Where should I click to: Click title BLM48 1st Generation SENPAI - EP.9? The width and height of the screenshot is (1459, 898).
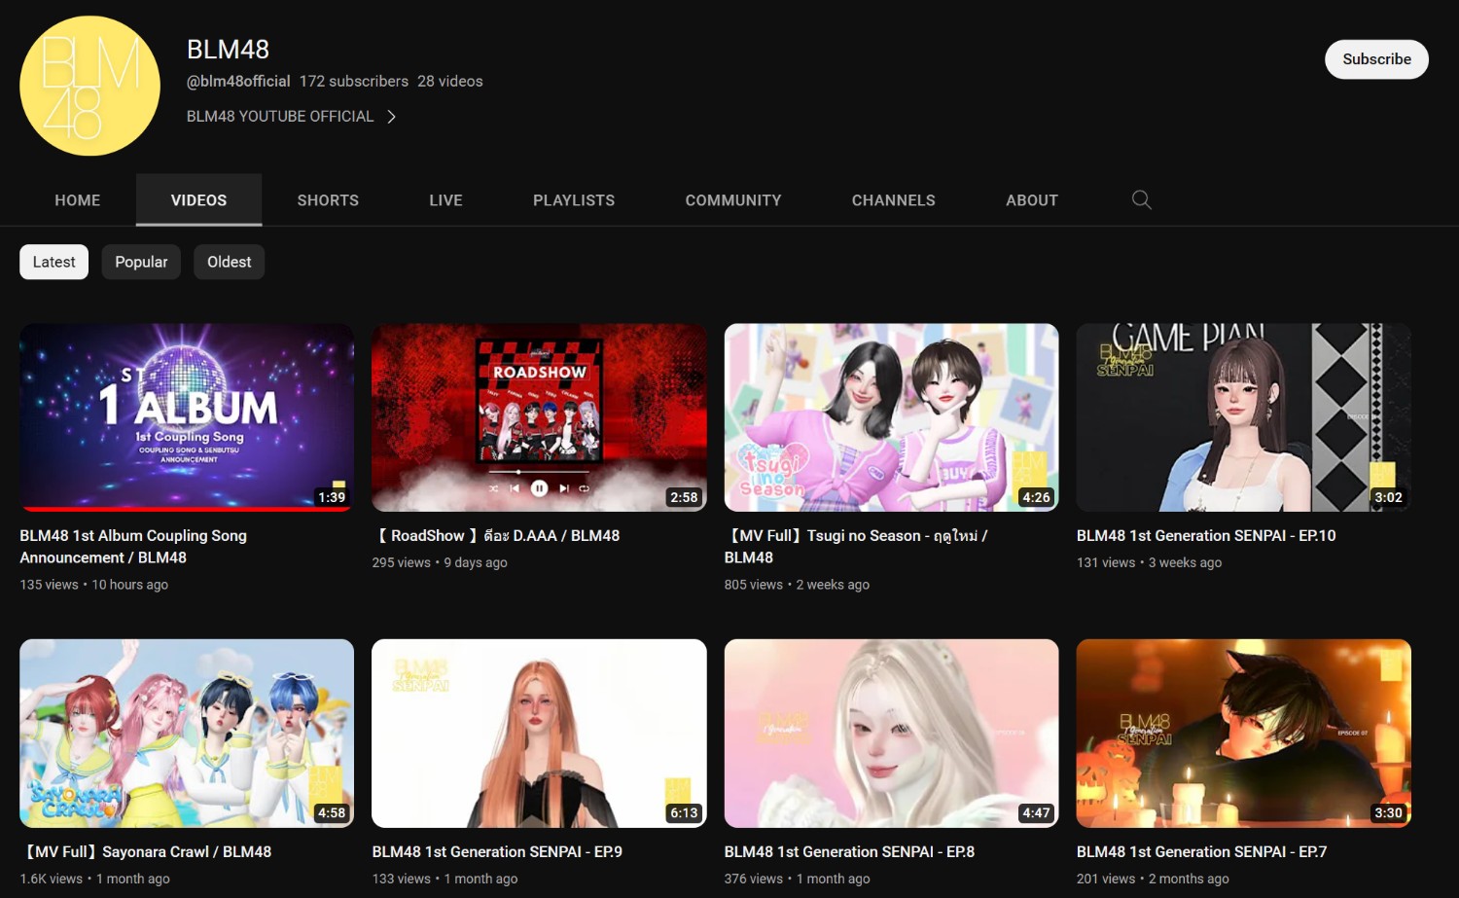pos(497,852)
